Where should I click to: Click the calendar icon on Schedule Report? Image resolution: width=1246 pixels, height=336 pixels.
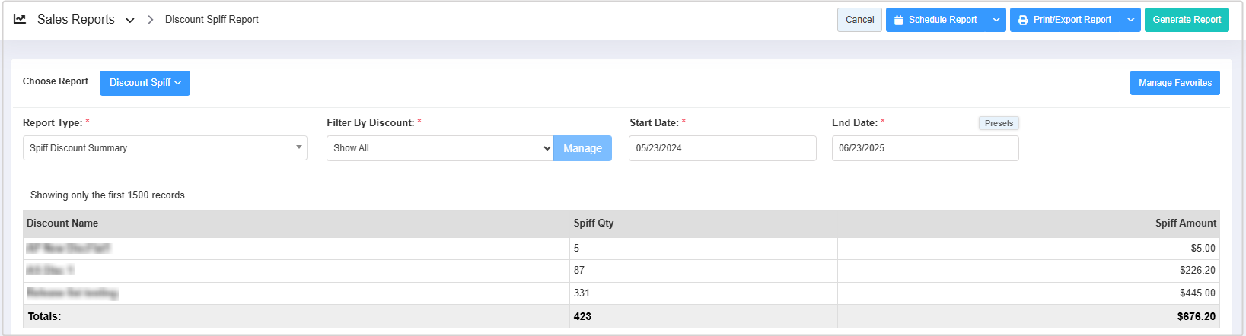coord(899,20)
